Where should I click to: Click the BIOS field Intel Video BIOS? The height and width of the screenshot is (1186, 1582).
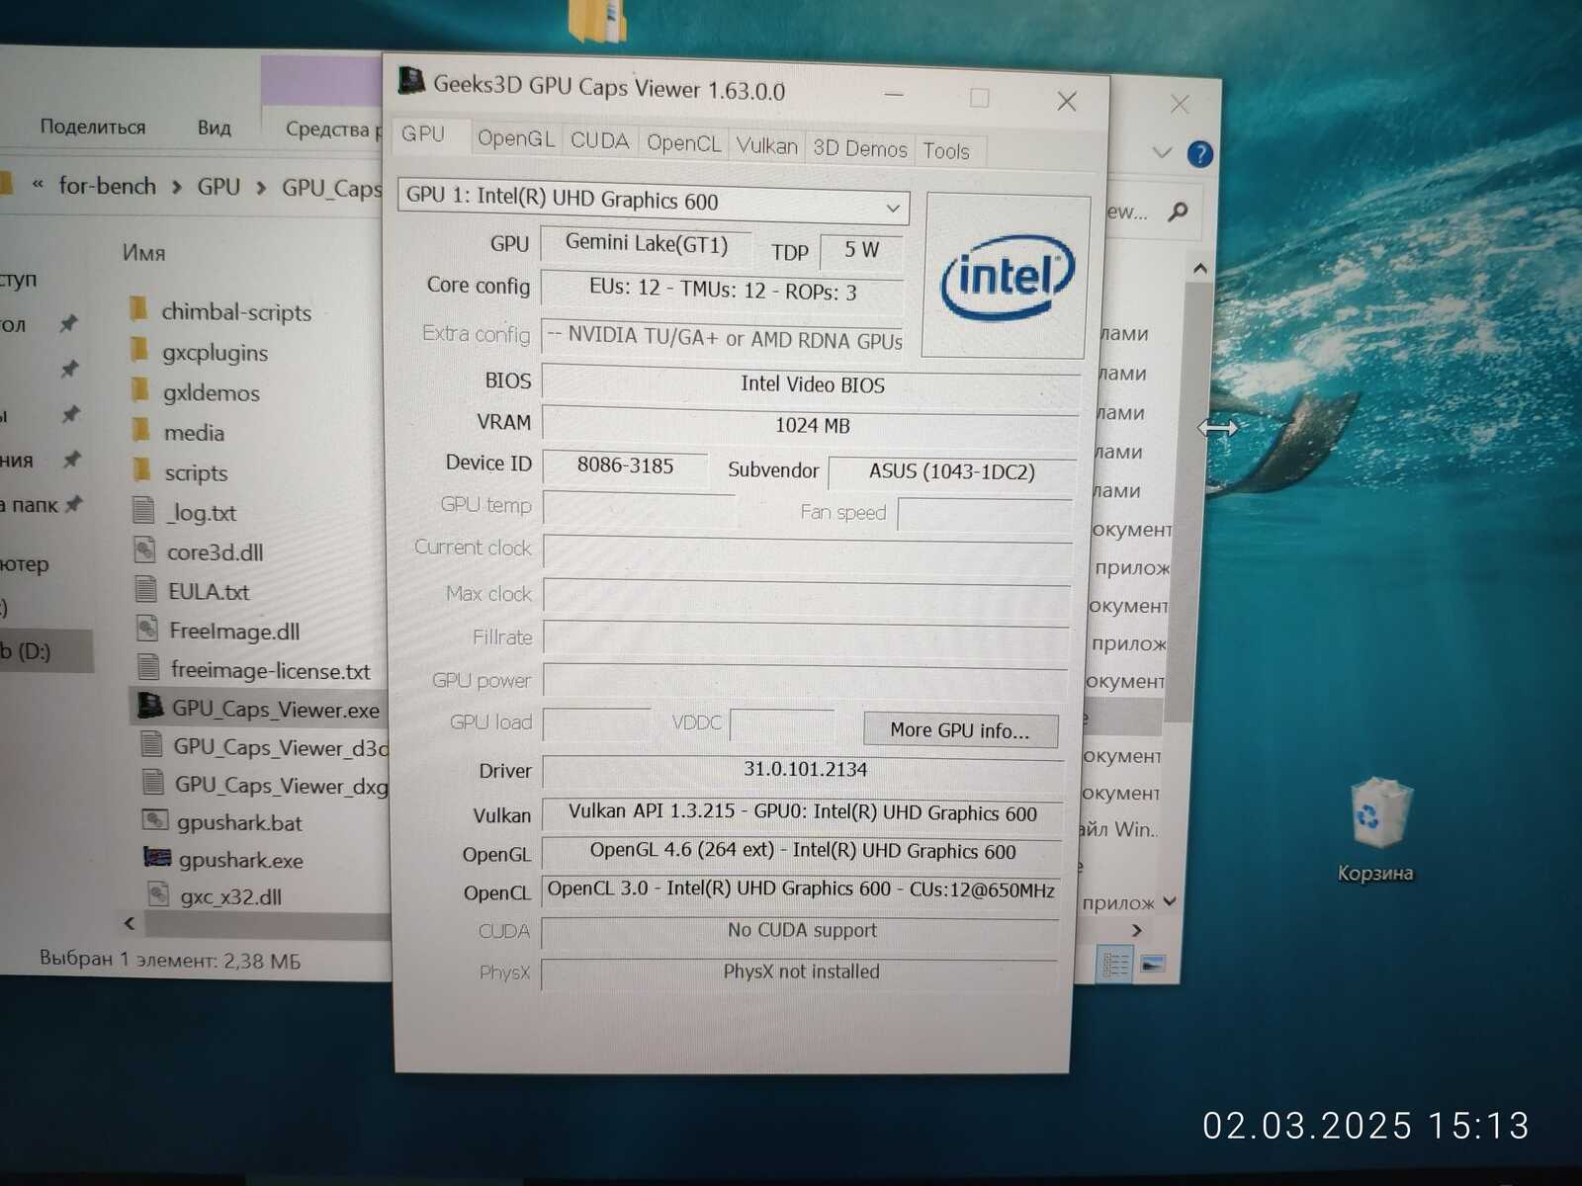pyautogui.click(x=812, y=384)
